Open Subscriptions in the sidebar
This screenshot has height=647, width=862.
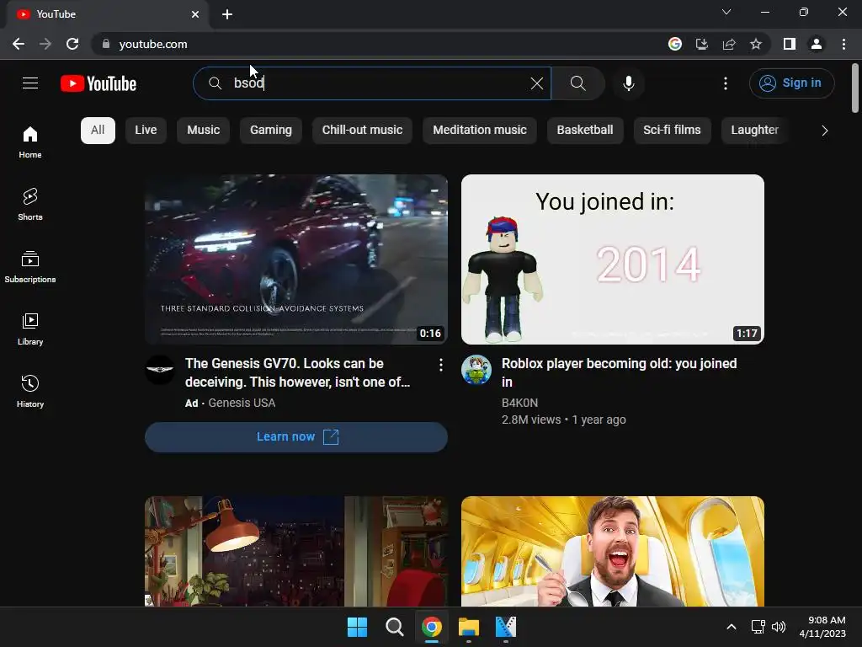pyautogui.click(x=30, y=267)
